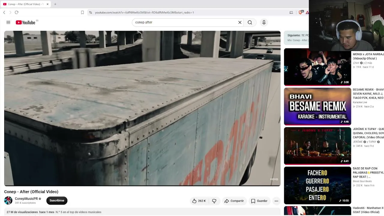Visit the Karaoke Live channel

360,102
